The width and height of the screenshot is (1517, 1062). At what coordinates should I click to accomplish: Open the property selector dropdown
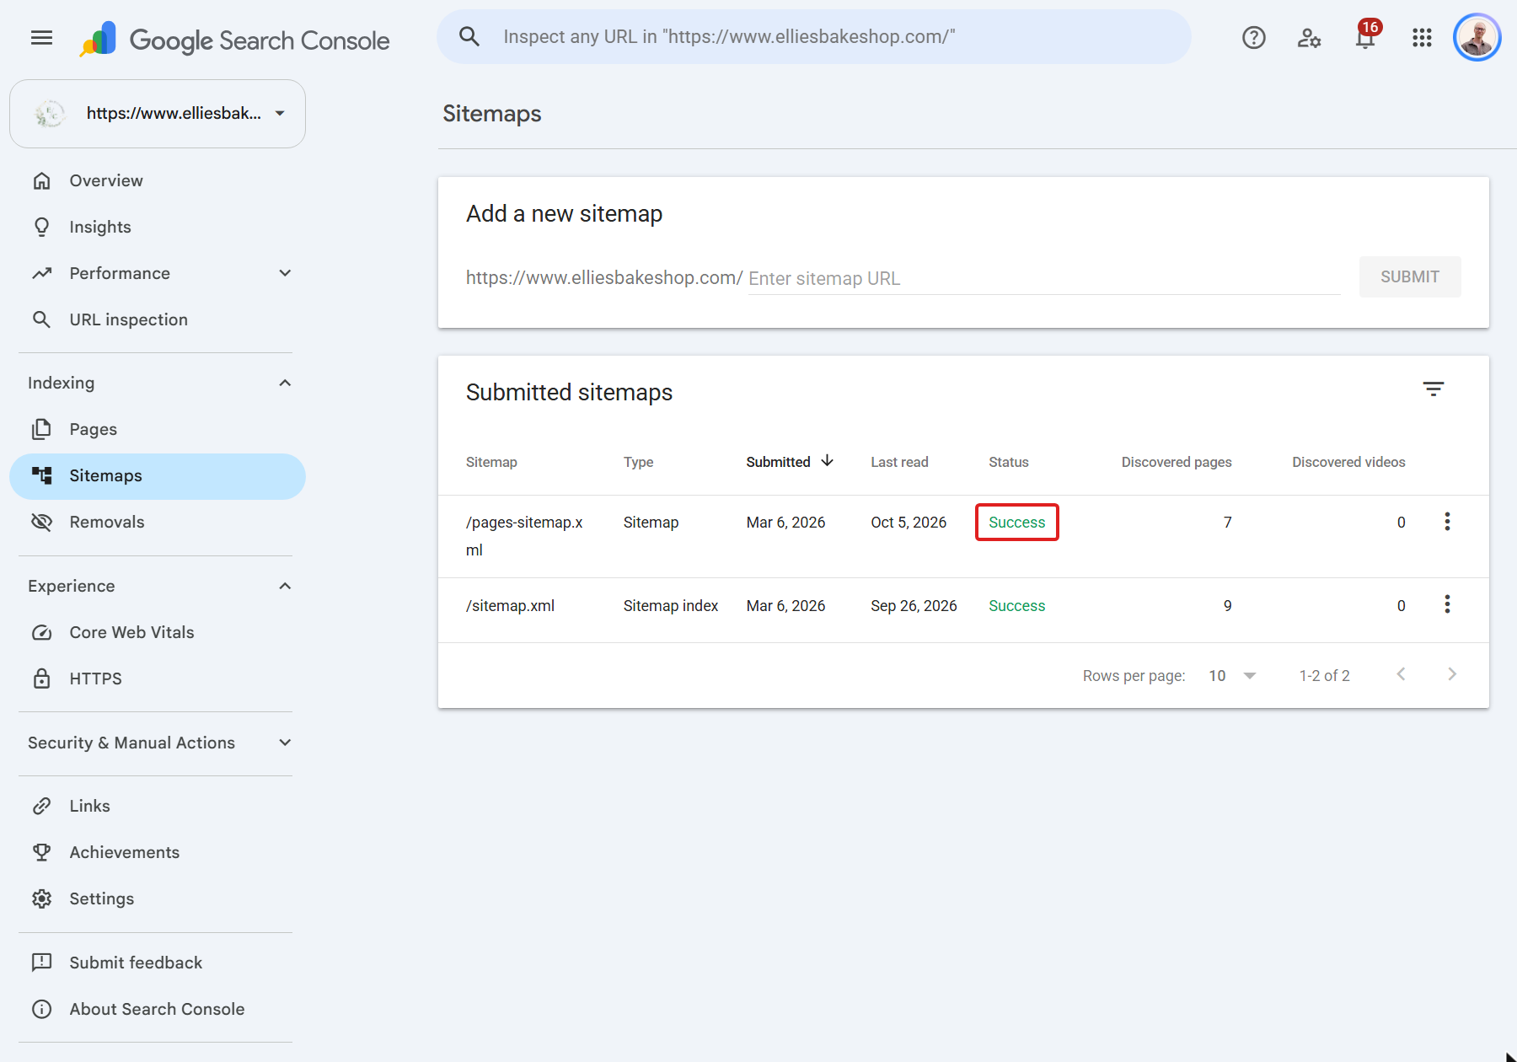point(158,114)
